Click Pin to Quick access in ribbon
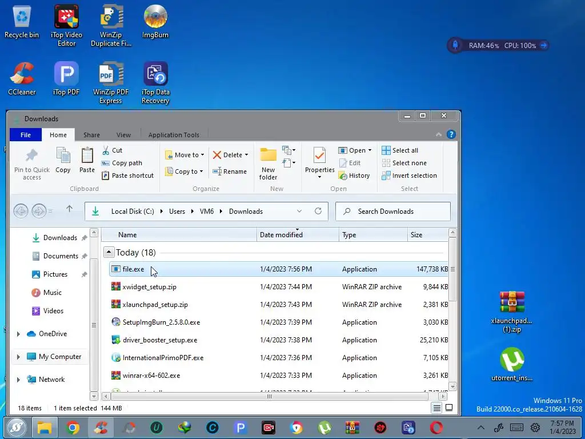Screen dimensions: 585x439 click(32, 164)
